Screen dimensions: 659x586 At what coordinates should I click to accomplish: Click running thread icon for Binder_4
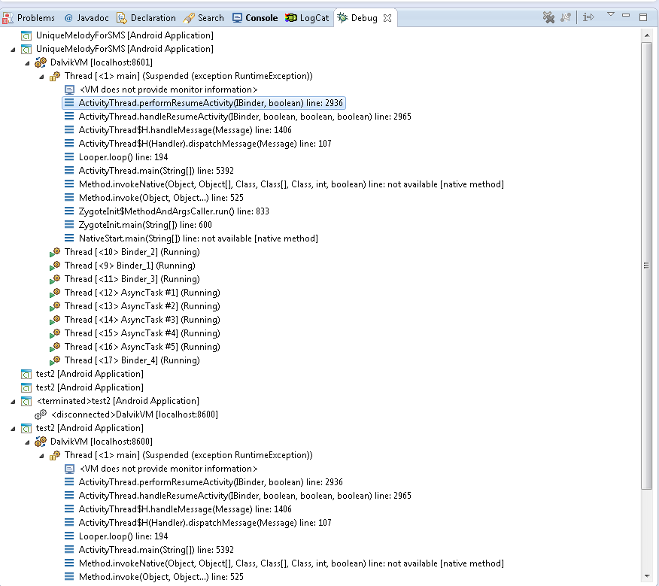[55, 360]
